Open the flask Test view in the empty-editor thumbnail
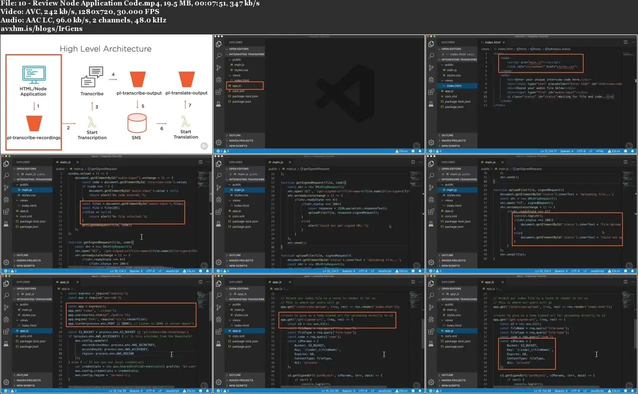Viewport: 638px width, 394px height. tap(218, 104)
